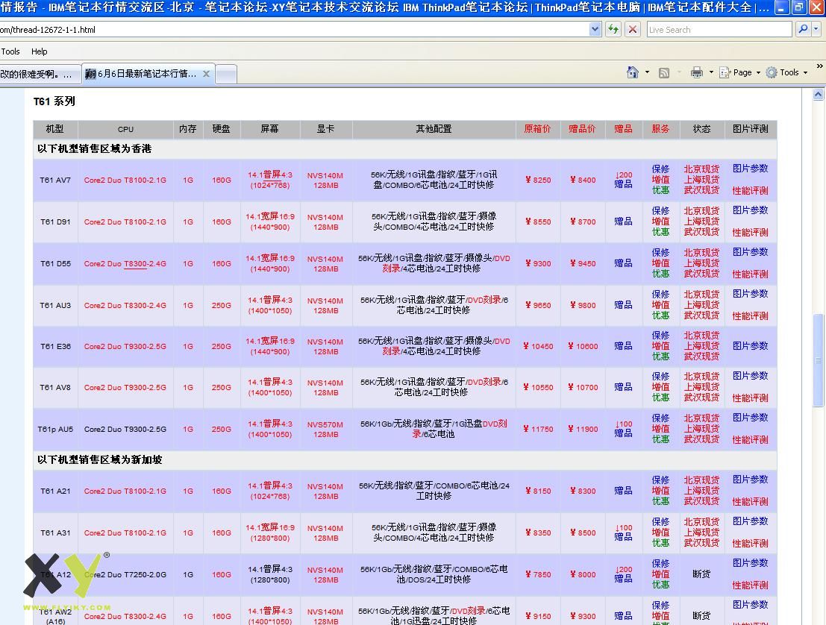Image resolution: width=826 pixels, height=625 pixels.
Task: Click the address bar URL field
Action: (293, 30)
